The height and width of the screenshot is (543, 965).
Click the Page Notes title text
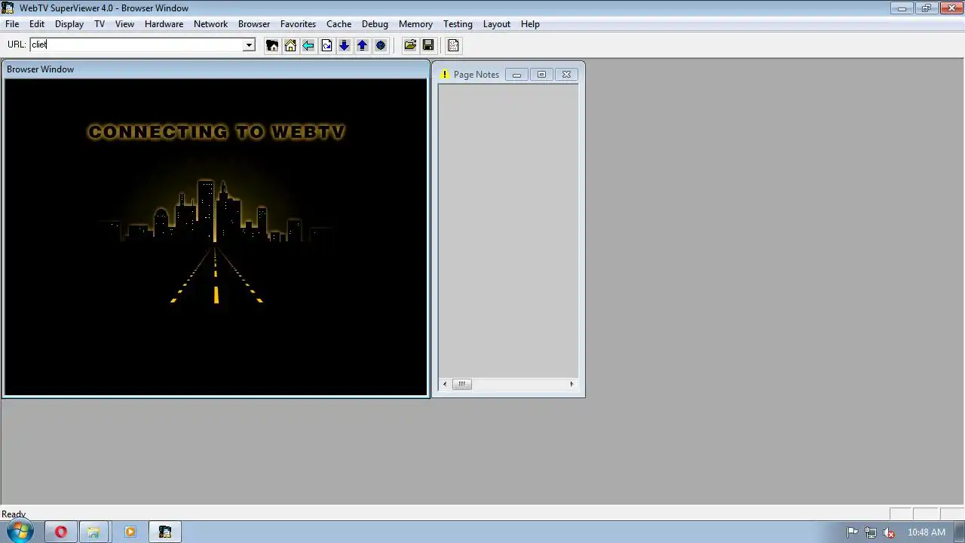pos(476,75)
